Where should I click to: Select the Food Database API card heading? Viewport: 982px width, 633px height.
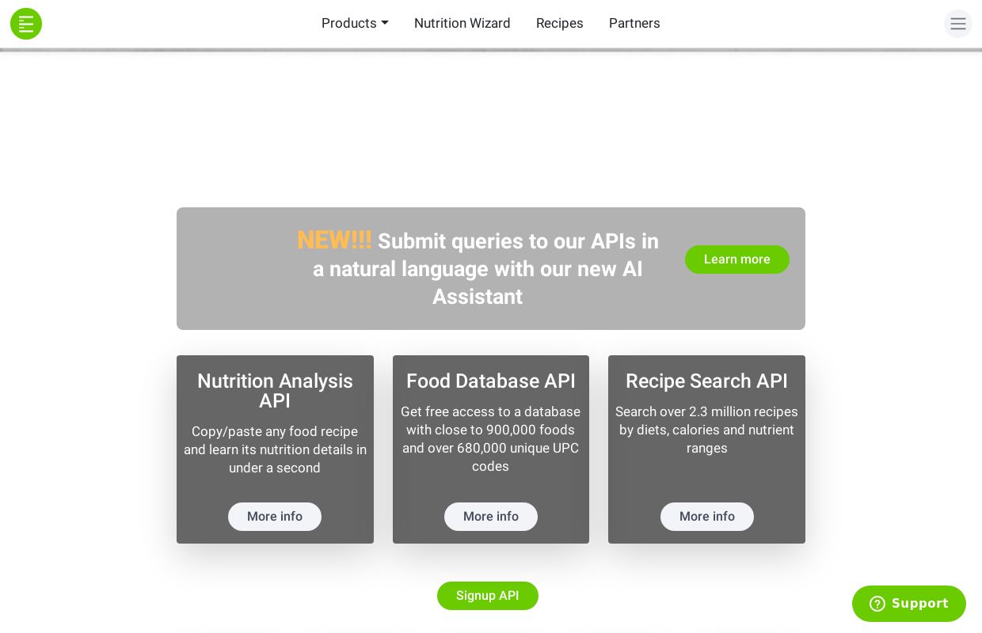pos(491,381)
